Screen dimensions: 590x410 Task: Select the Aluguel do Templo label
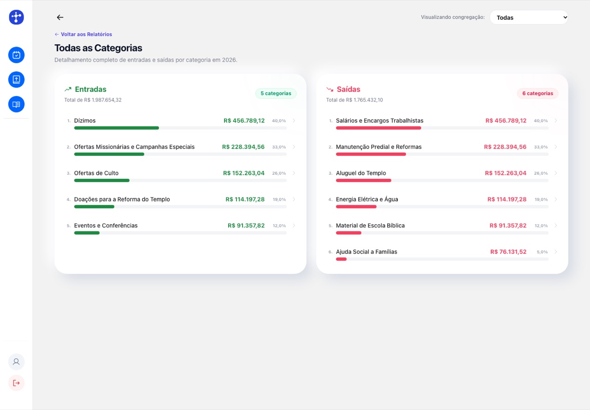[x=361, y=173]
